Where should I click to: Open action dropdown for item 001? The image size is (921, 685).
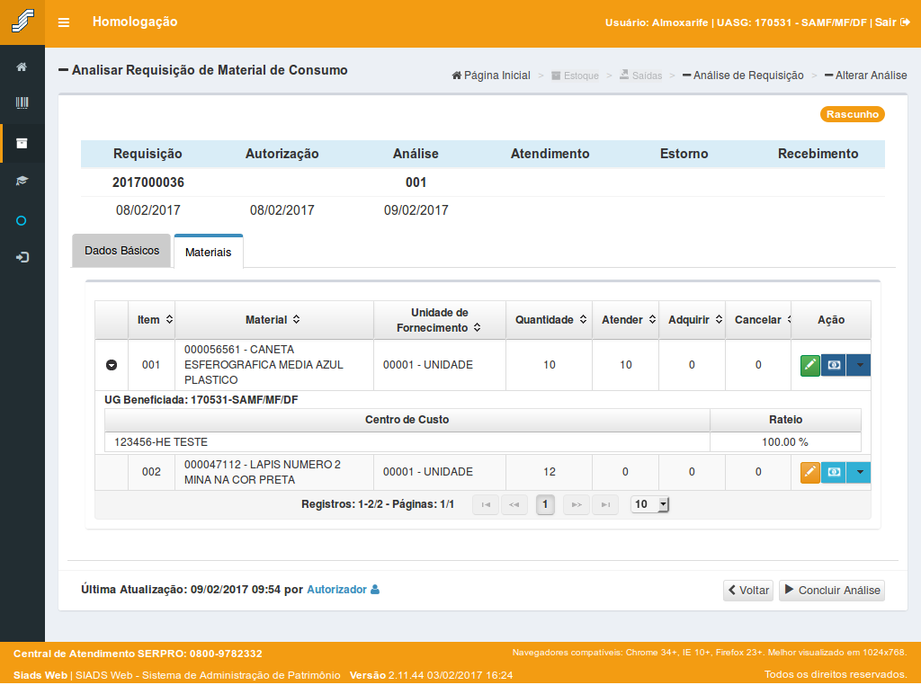point(859,365)
